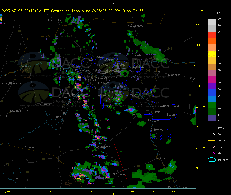Click the white 30HM arrow icon
The width and height of the screenshot is (231, 195).
click(211, 134)
